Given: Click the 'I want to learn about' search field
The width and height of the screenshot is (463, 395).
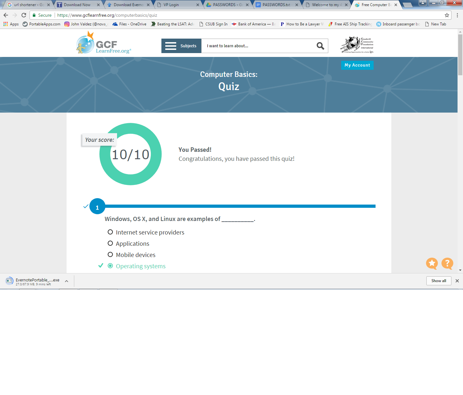Looking at the screenshot, I should pyautogui.click(x=257, y=46).
